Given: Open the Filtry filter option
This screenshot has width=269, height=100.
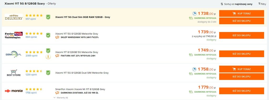Looking at the screenshot, I should pyautogui.click(x=262, y=4).
